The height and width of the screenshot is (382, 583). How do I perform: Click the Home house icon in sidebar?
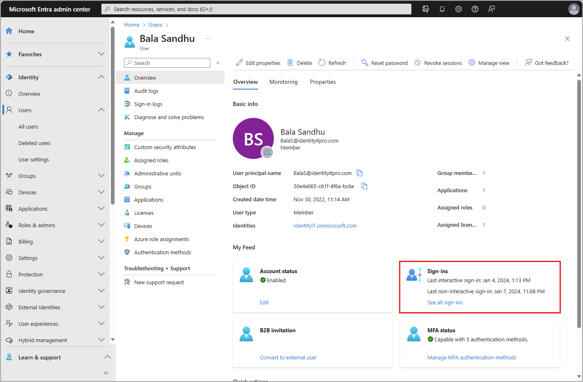9,31
